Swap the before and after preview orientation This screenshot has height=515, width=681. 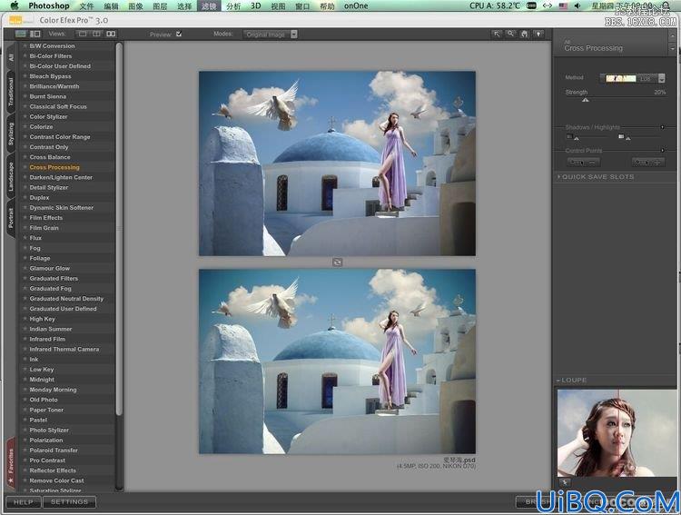(x=337, y=262)
